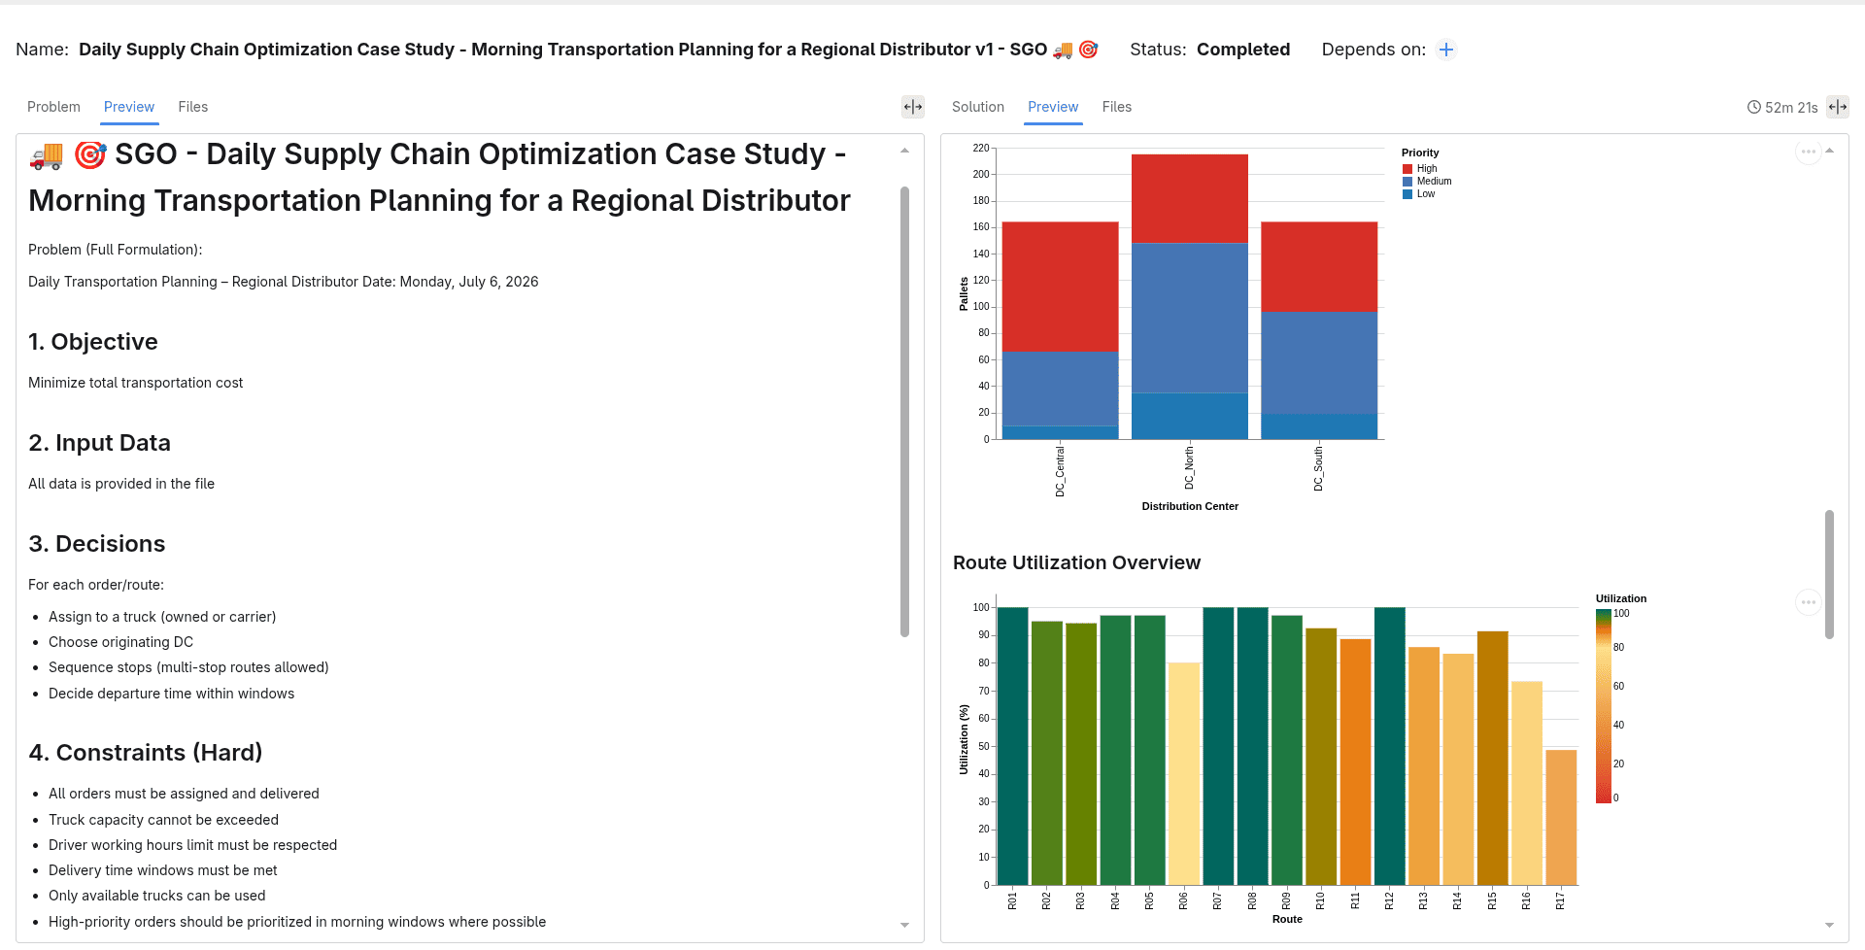The image size is (1865, 950).
Task: Click the target emoji in the task name
Action: [x=1089, y=50]
